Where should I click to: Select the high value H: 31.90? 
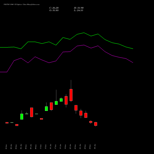coord(79,8)
